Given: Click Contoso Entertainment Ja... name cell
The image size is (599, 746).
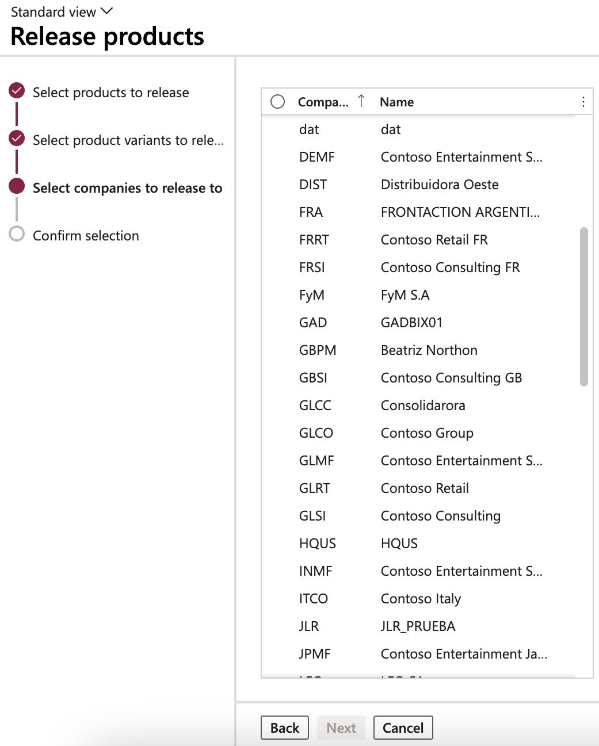Looking at the screenshot, I should point(464,654).
